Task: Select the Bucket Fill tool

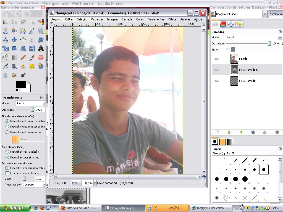Action: pos(6,57)
